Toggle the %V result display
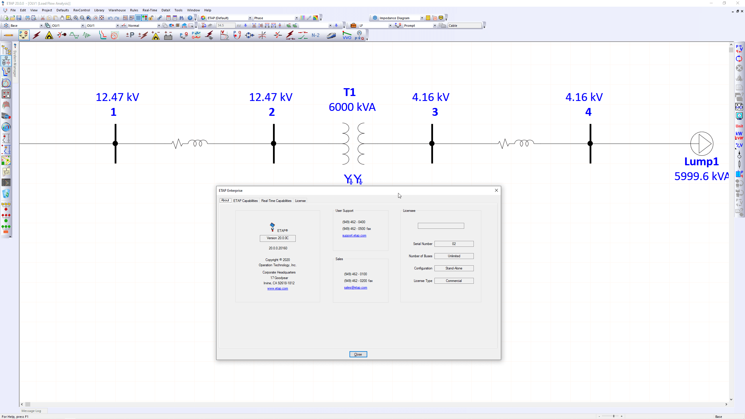745x419 pixels. (x=739, y=145)
